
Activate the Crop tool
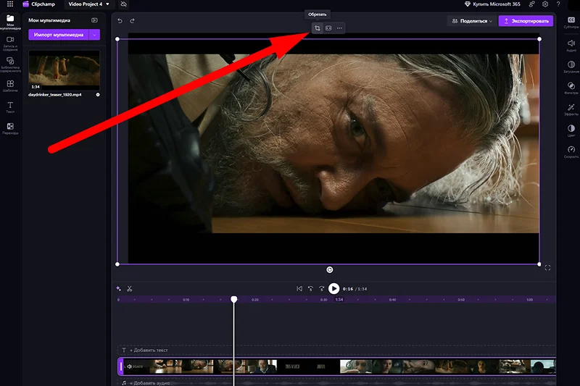click(318, 28)
